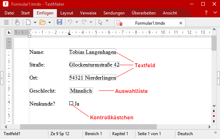This screenshot has width=220, height=139.
Task: Click the Textfeld1 status bar entry
Action: click(12, 134)
